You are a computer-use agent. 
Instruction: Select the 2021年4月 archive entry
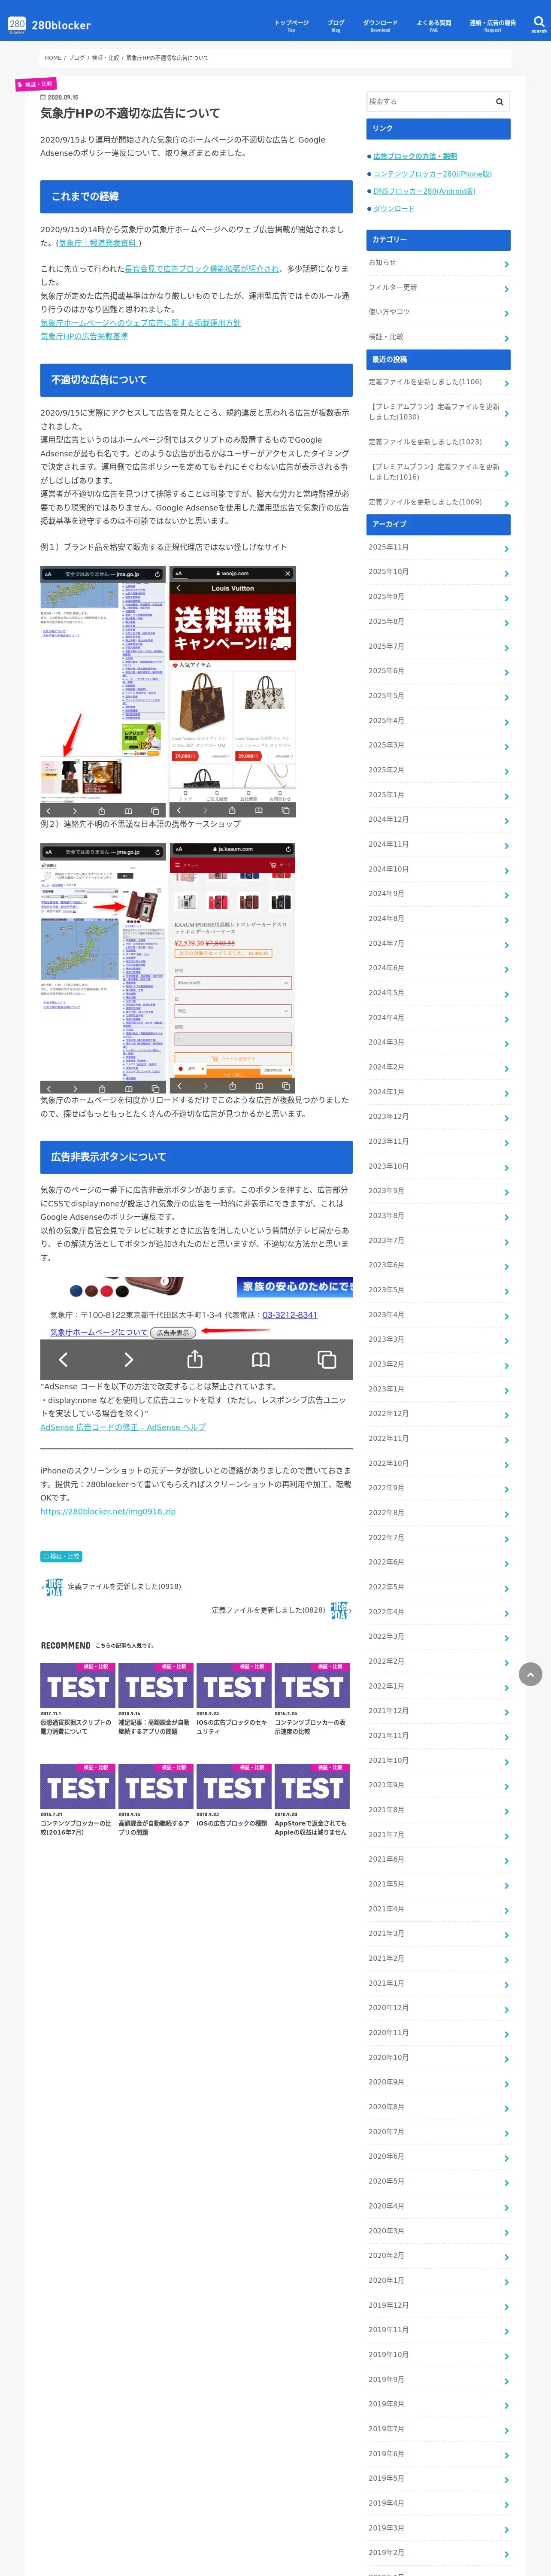(438, 1909)
